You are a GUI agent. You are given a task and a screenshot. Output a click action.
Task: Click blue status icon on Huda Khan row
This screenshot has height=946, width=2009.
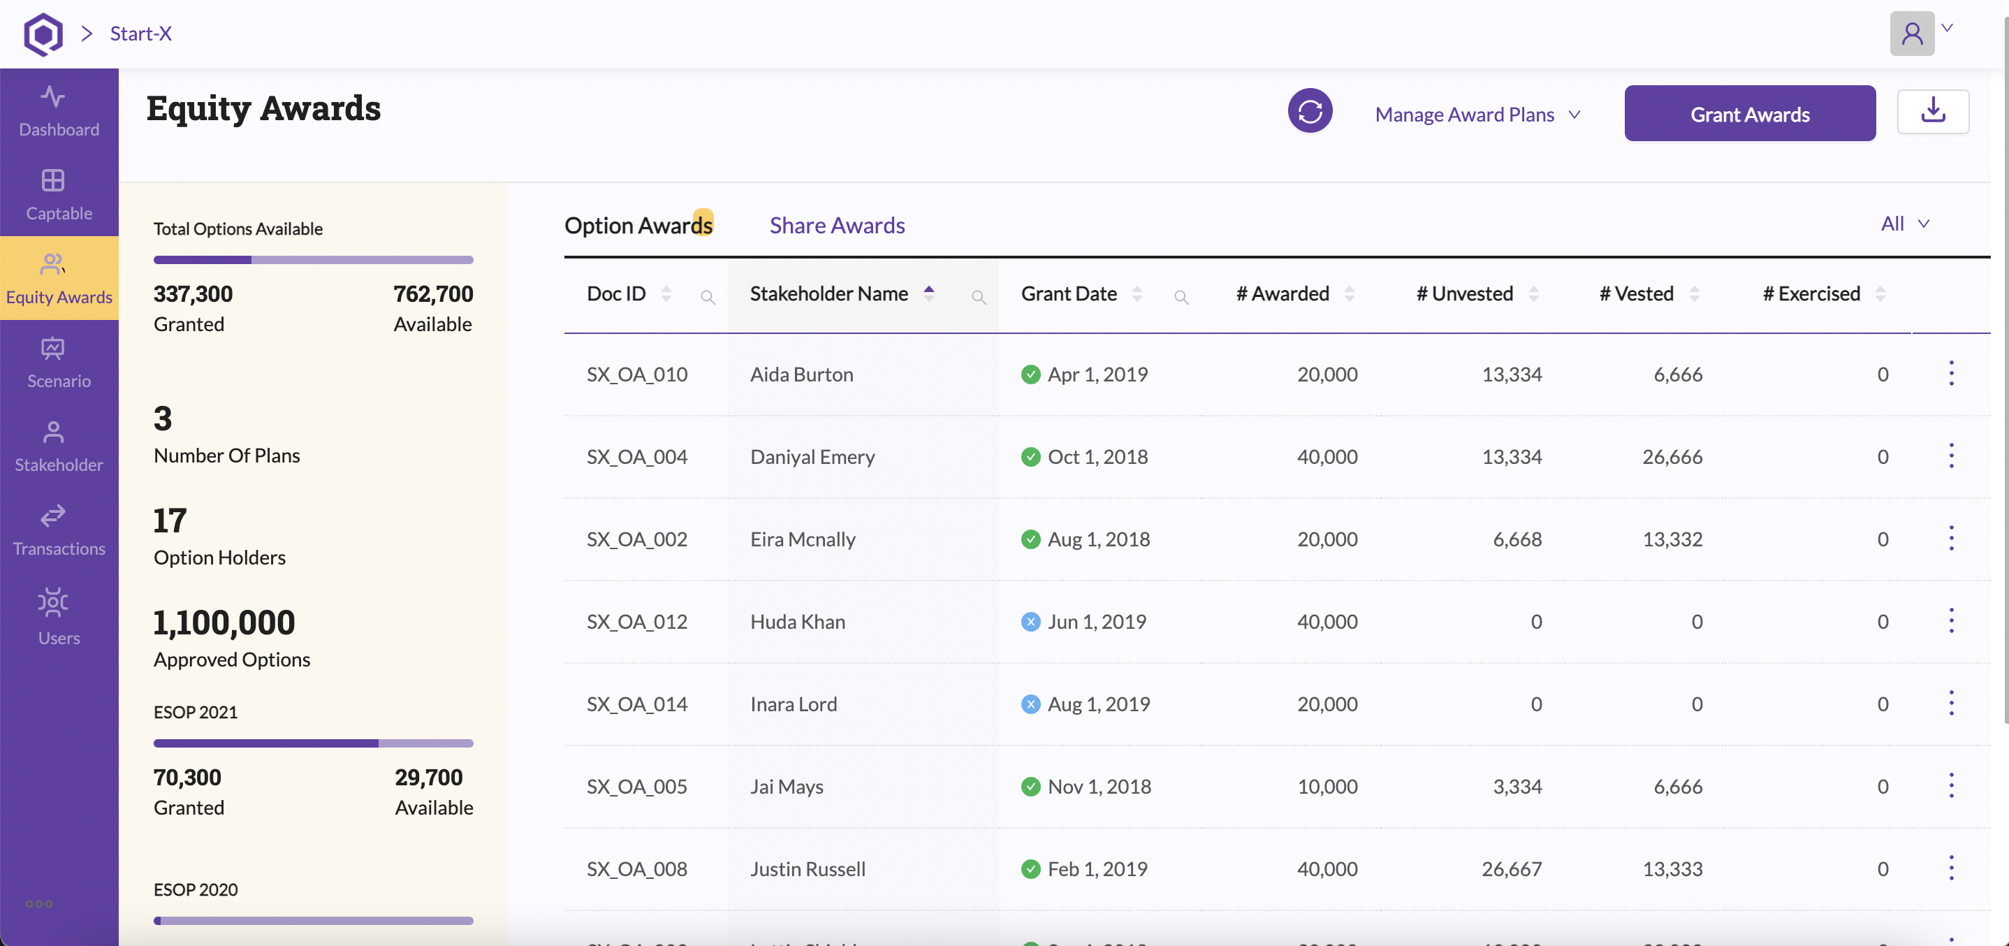pos(1030,622)
